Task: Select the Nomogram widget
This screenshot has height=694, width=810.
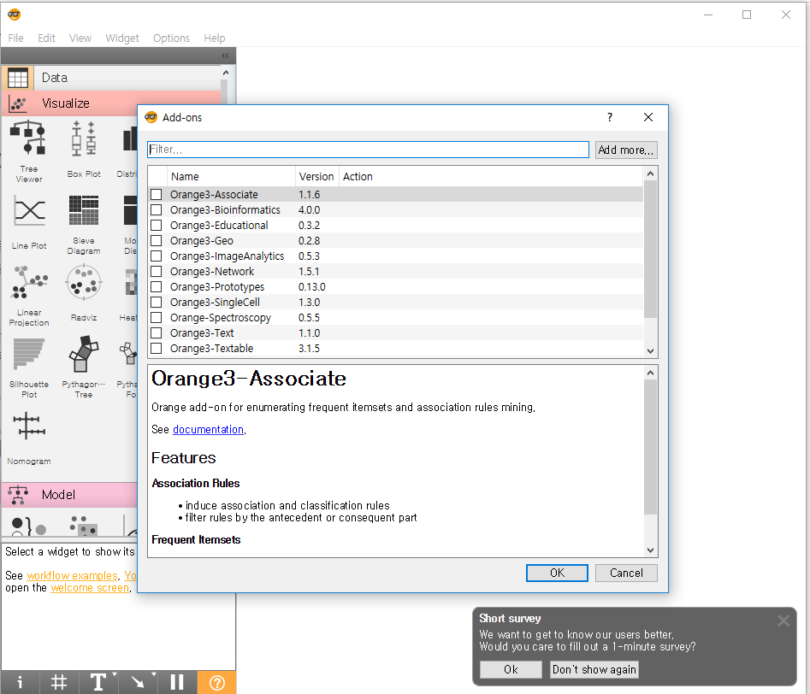Action: click(29, 438)
